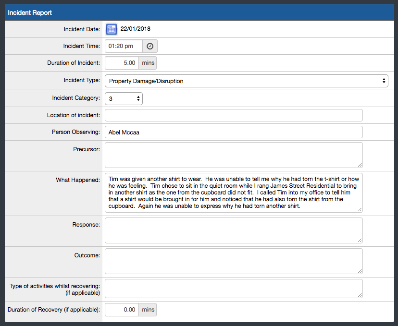Click the activities whilst recovering text area
The image size is (398, 326).
tap(233, 288)
